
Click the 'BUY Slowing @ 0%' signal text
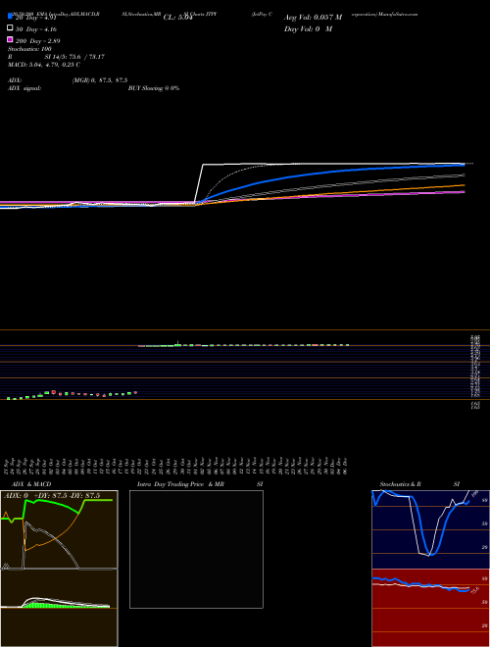click(154, 88)
